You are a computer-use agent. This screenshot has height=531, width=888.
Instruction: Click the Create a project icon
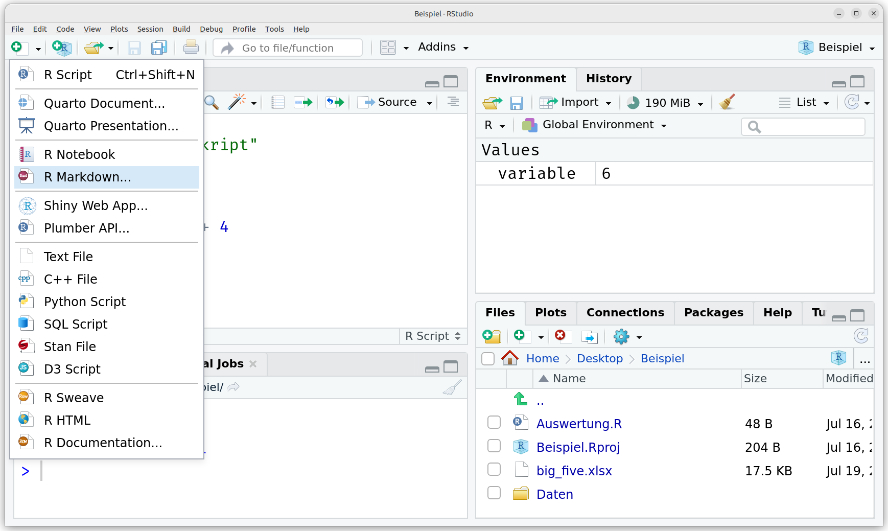click(x=62, y=48)
